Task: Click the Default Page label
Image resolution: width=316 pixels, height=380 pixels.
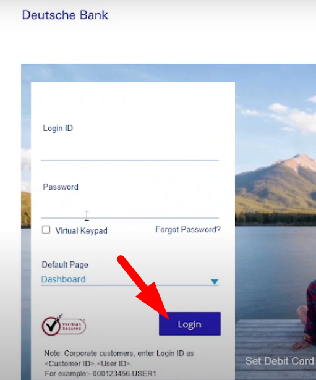Action: (x=65, y=264)
